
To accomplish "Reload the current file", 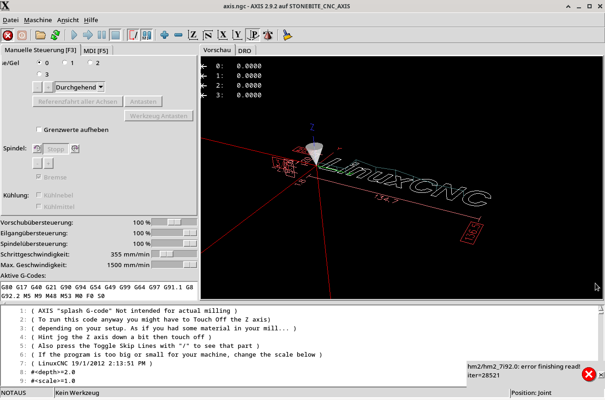I will 55,35.
